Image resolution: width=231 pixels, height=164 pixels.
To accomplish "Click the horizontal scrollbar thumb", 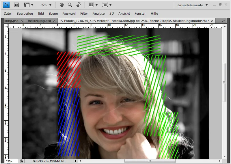I will pyautogui.click(x=150, y=161).
